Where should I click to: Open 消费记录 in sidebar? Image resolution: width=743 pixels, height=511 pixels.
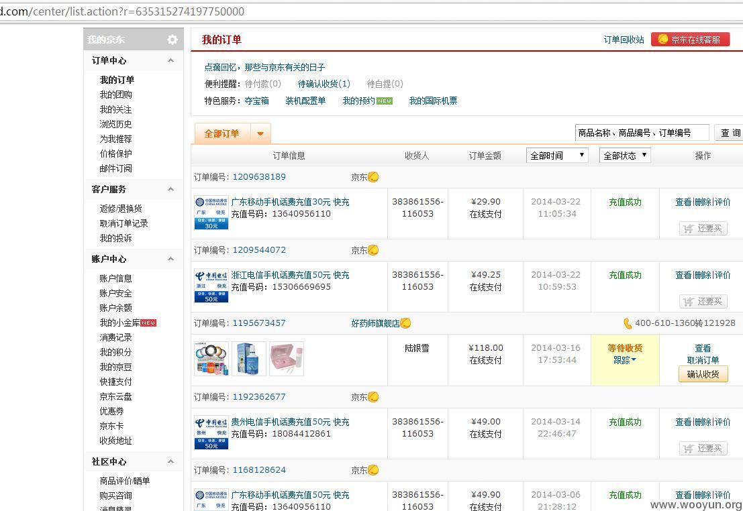click(x=115, y=337)
